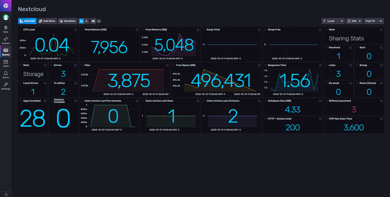Open the help question mark icon

pyautogui.click(x=99, y=21)
